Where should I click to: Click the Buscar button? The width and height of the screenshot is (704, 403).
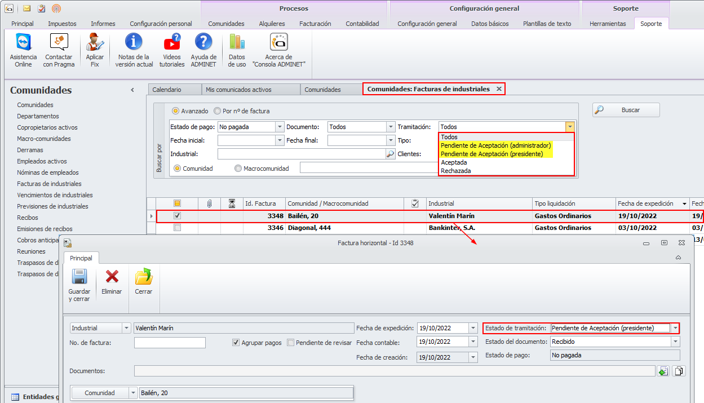coord(626,110)
